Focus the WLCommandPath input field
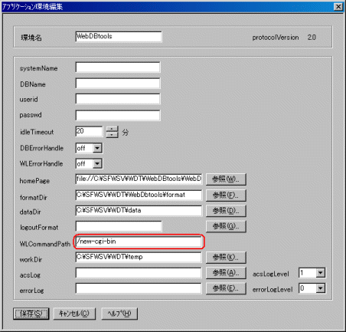 coord(139,242)
